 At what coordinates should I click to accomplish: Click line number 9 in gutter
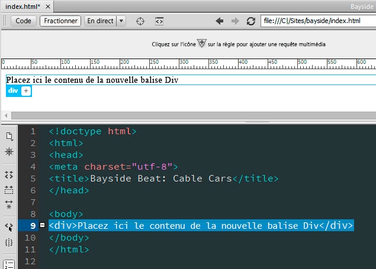click(x=33, y=226)
